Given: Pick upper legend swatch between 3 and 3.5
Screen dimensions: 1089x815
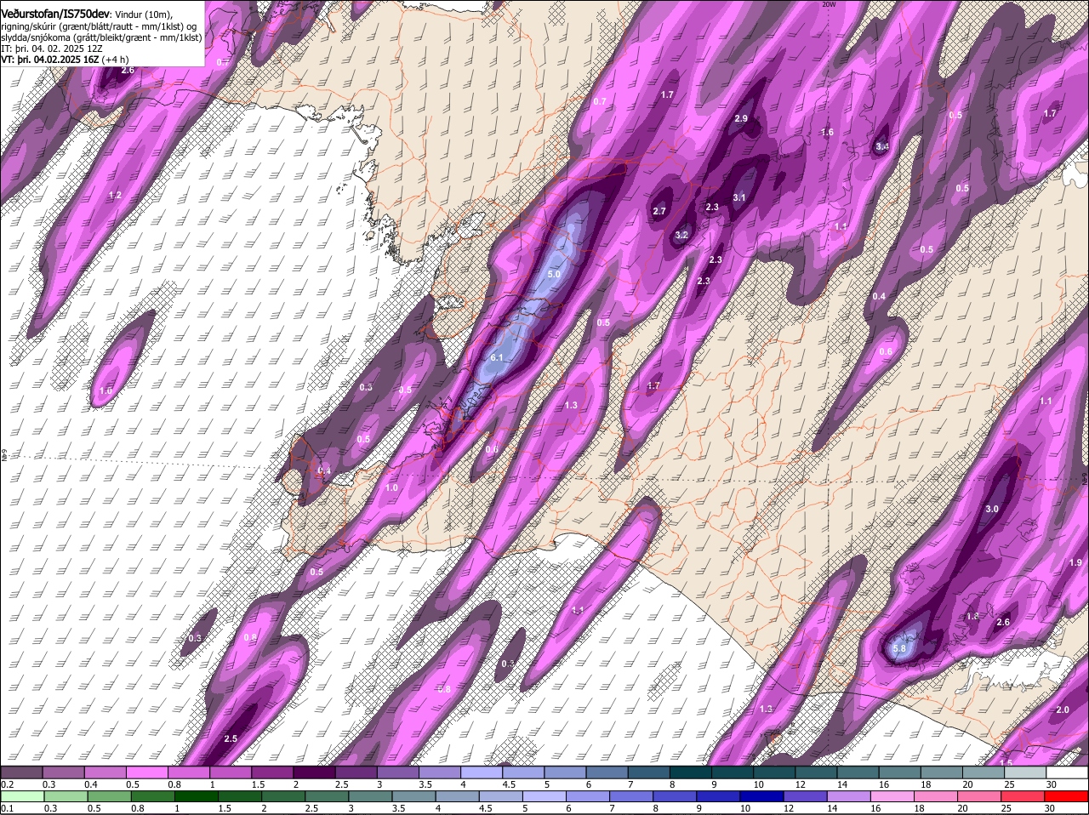Looking at the screenshot, I should 397,772.
